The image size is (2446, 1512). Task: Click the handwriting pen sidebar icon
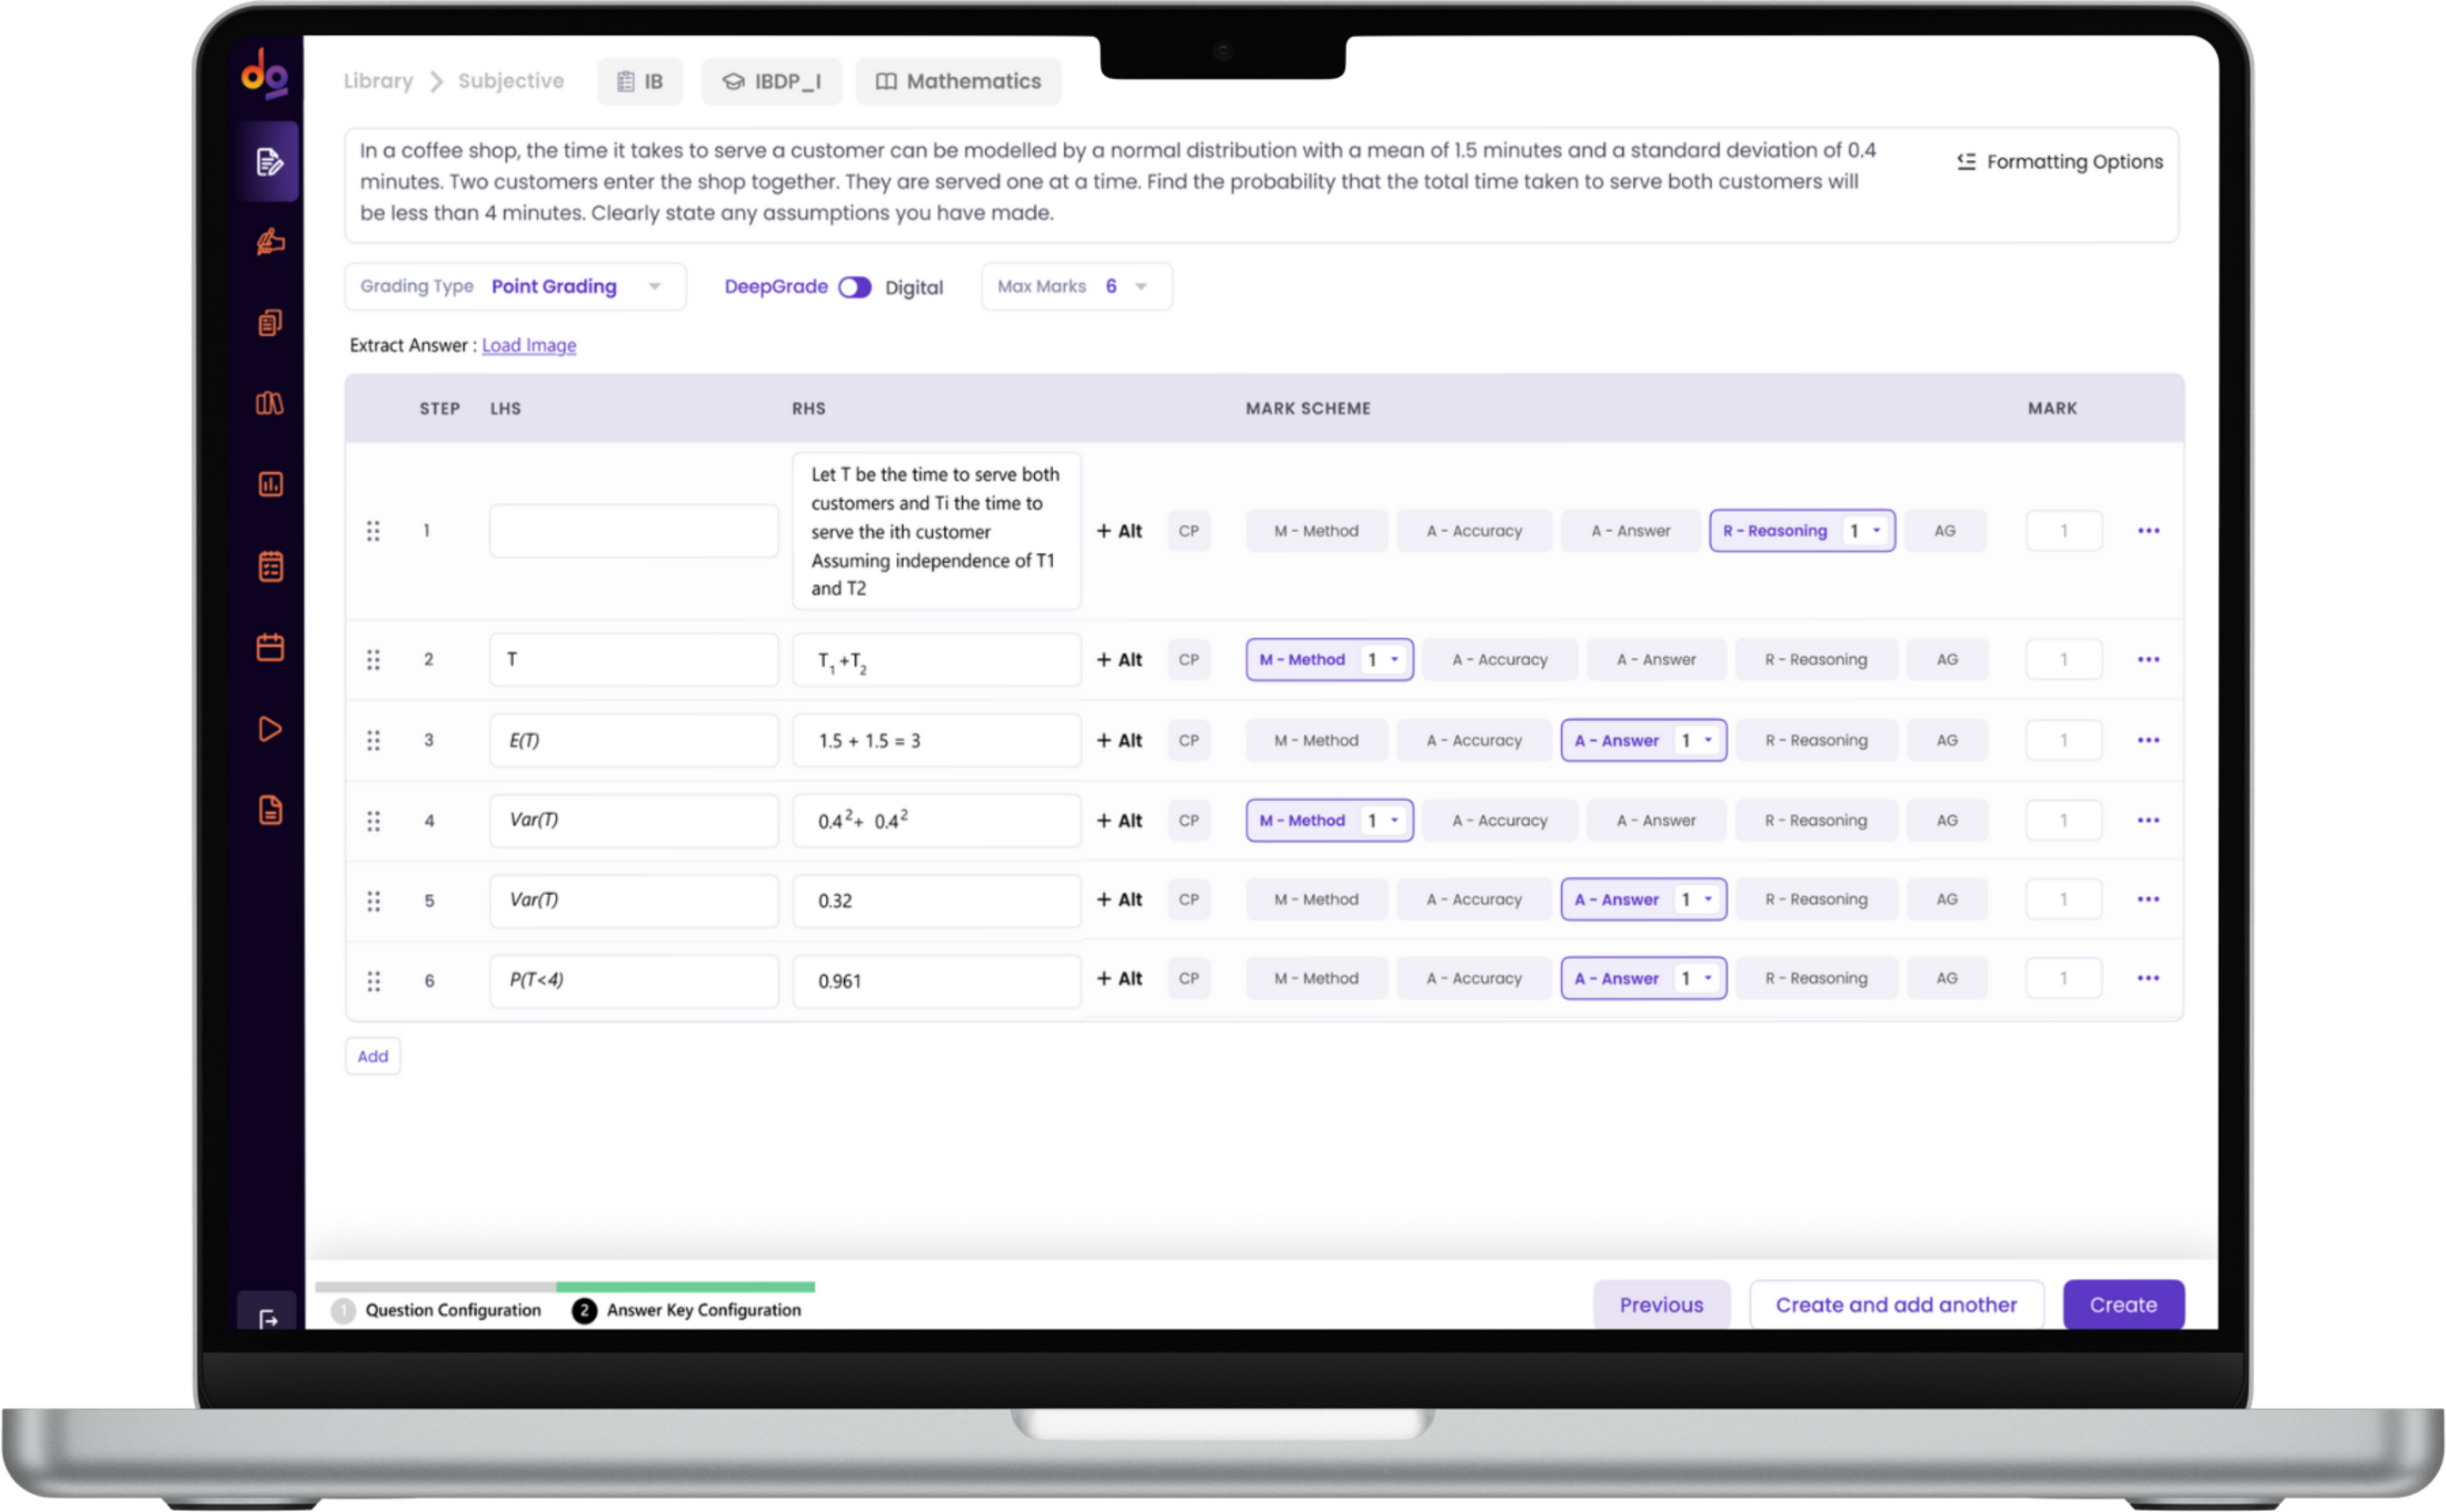tap(270, 242)
